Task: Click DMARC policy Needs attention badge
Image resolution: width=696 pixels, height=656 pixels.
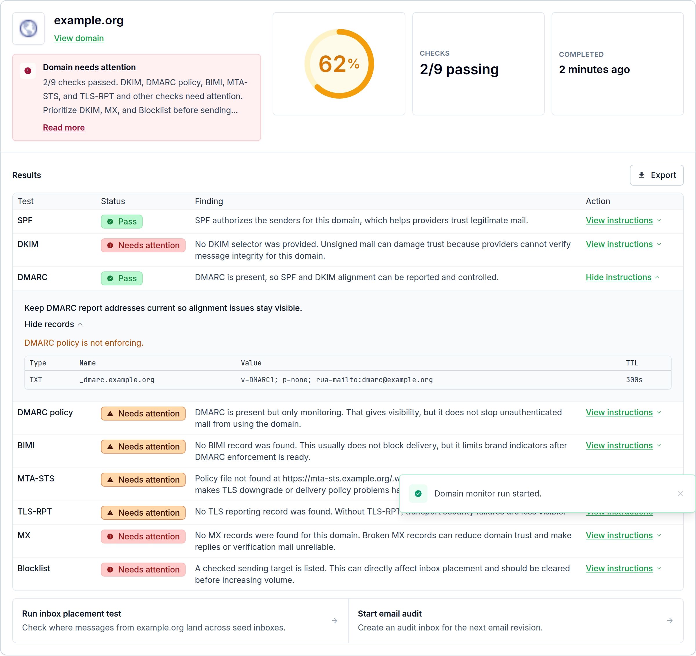Action: click(x=143, y=414)
